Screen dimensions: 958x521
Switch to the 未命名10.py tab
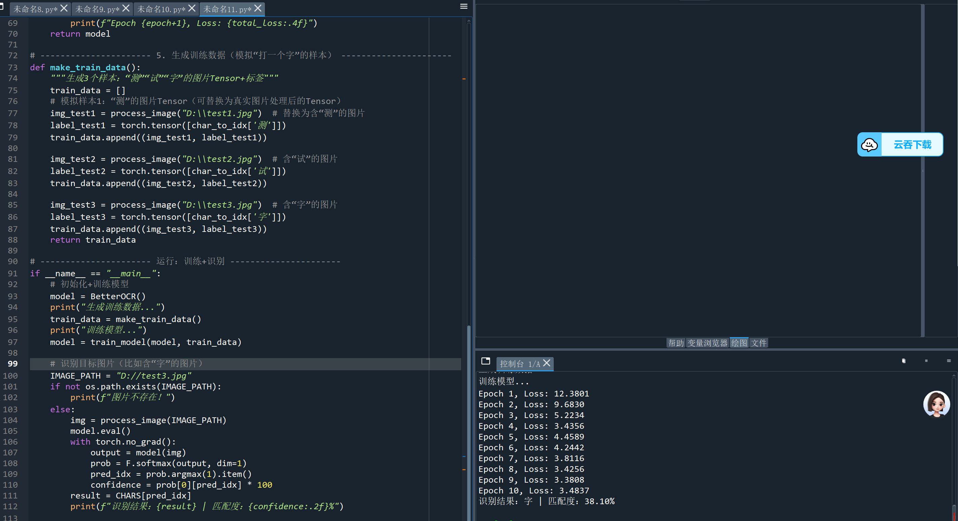pyautogui.click(x=161, y=9)
